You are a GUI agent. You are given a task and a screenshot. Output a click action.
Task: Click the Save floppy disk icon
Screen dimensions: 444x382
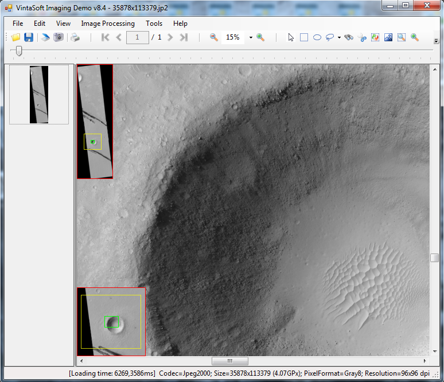click(x=28, y=37)
